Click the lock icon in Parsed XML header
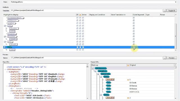This screenshot has width=180, height=101. [128, 65]
